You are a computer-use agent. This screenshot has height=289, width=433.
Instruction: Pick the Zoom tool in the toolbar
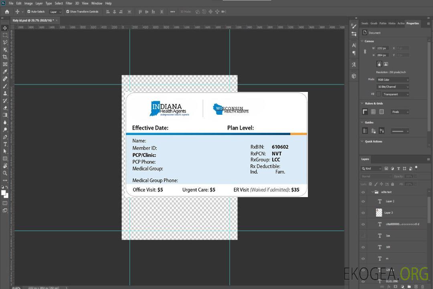click(x=5, y=173)
